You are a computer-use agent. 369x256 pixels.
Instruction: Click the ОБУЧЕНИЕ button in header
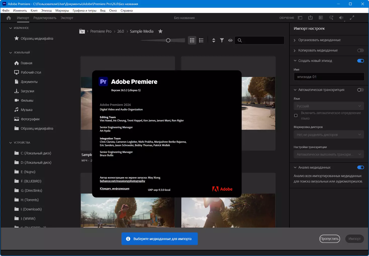point(287,18)
